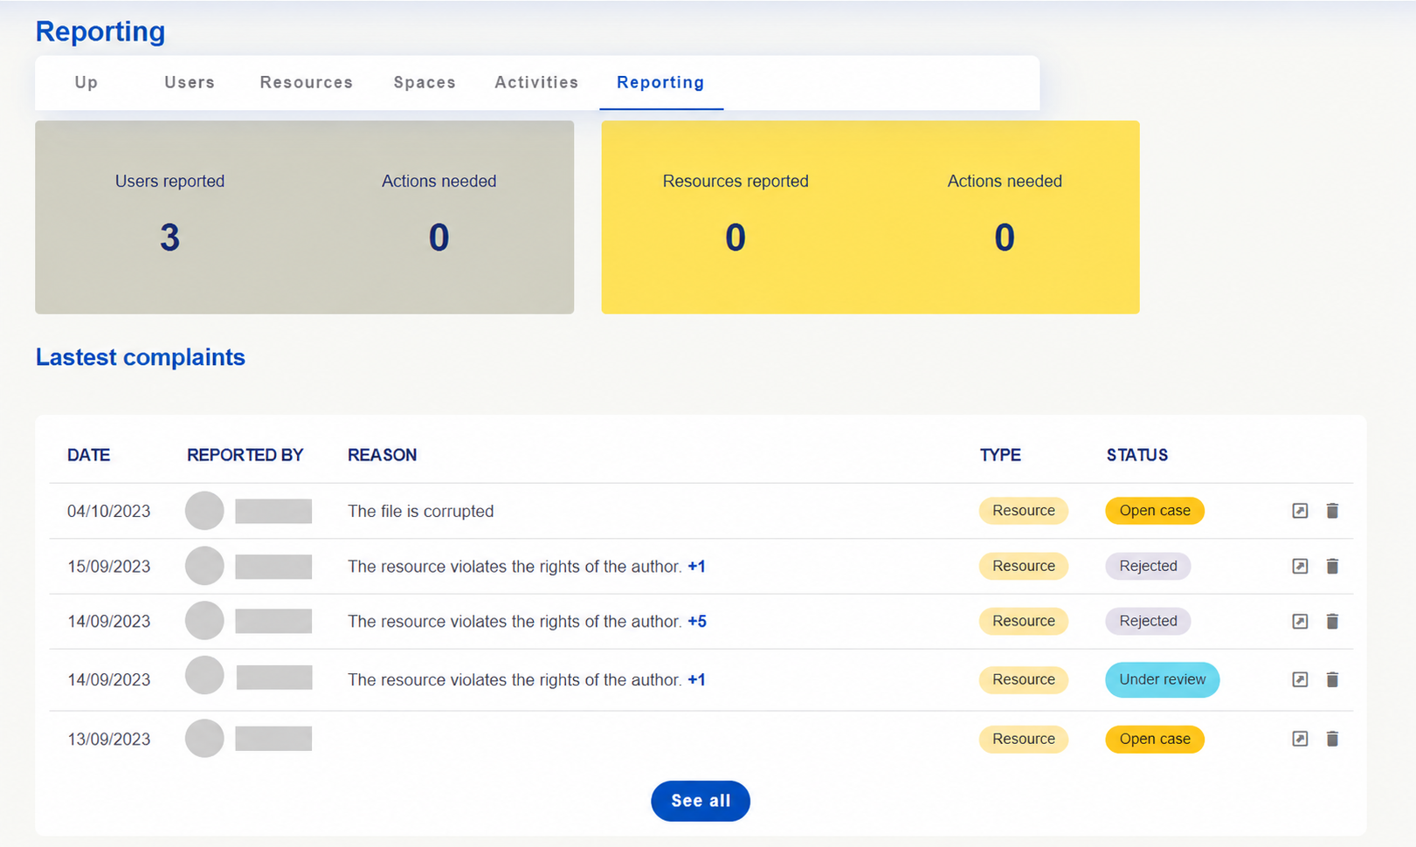Click Rejected status in the +5 row

coord(1148,621)
